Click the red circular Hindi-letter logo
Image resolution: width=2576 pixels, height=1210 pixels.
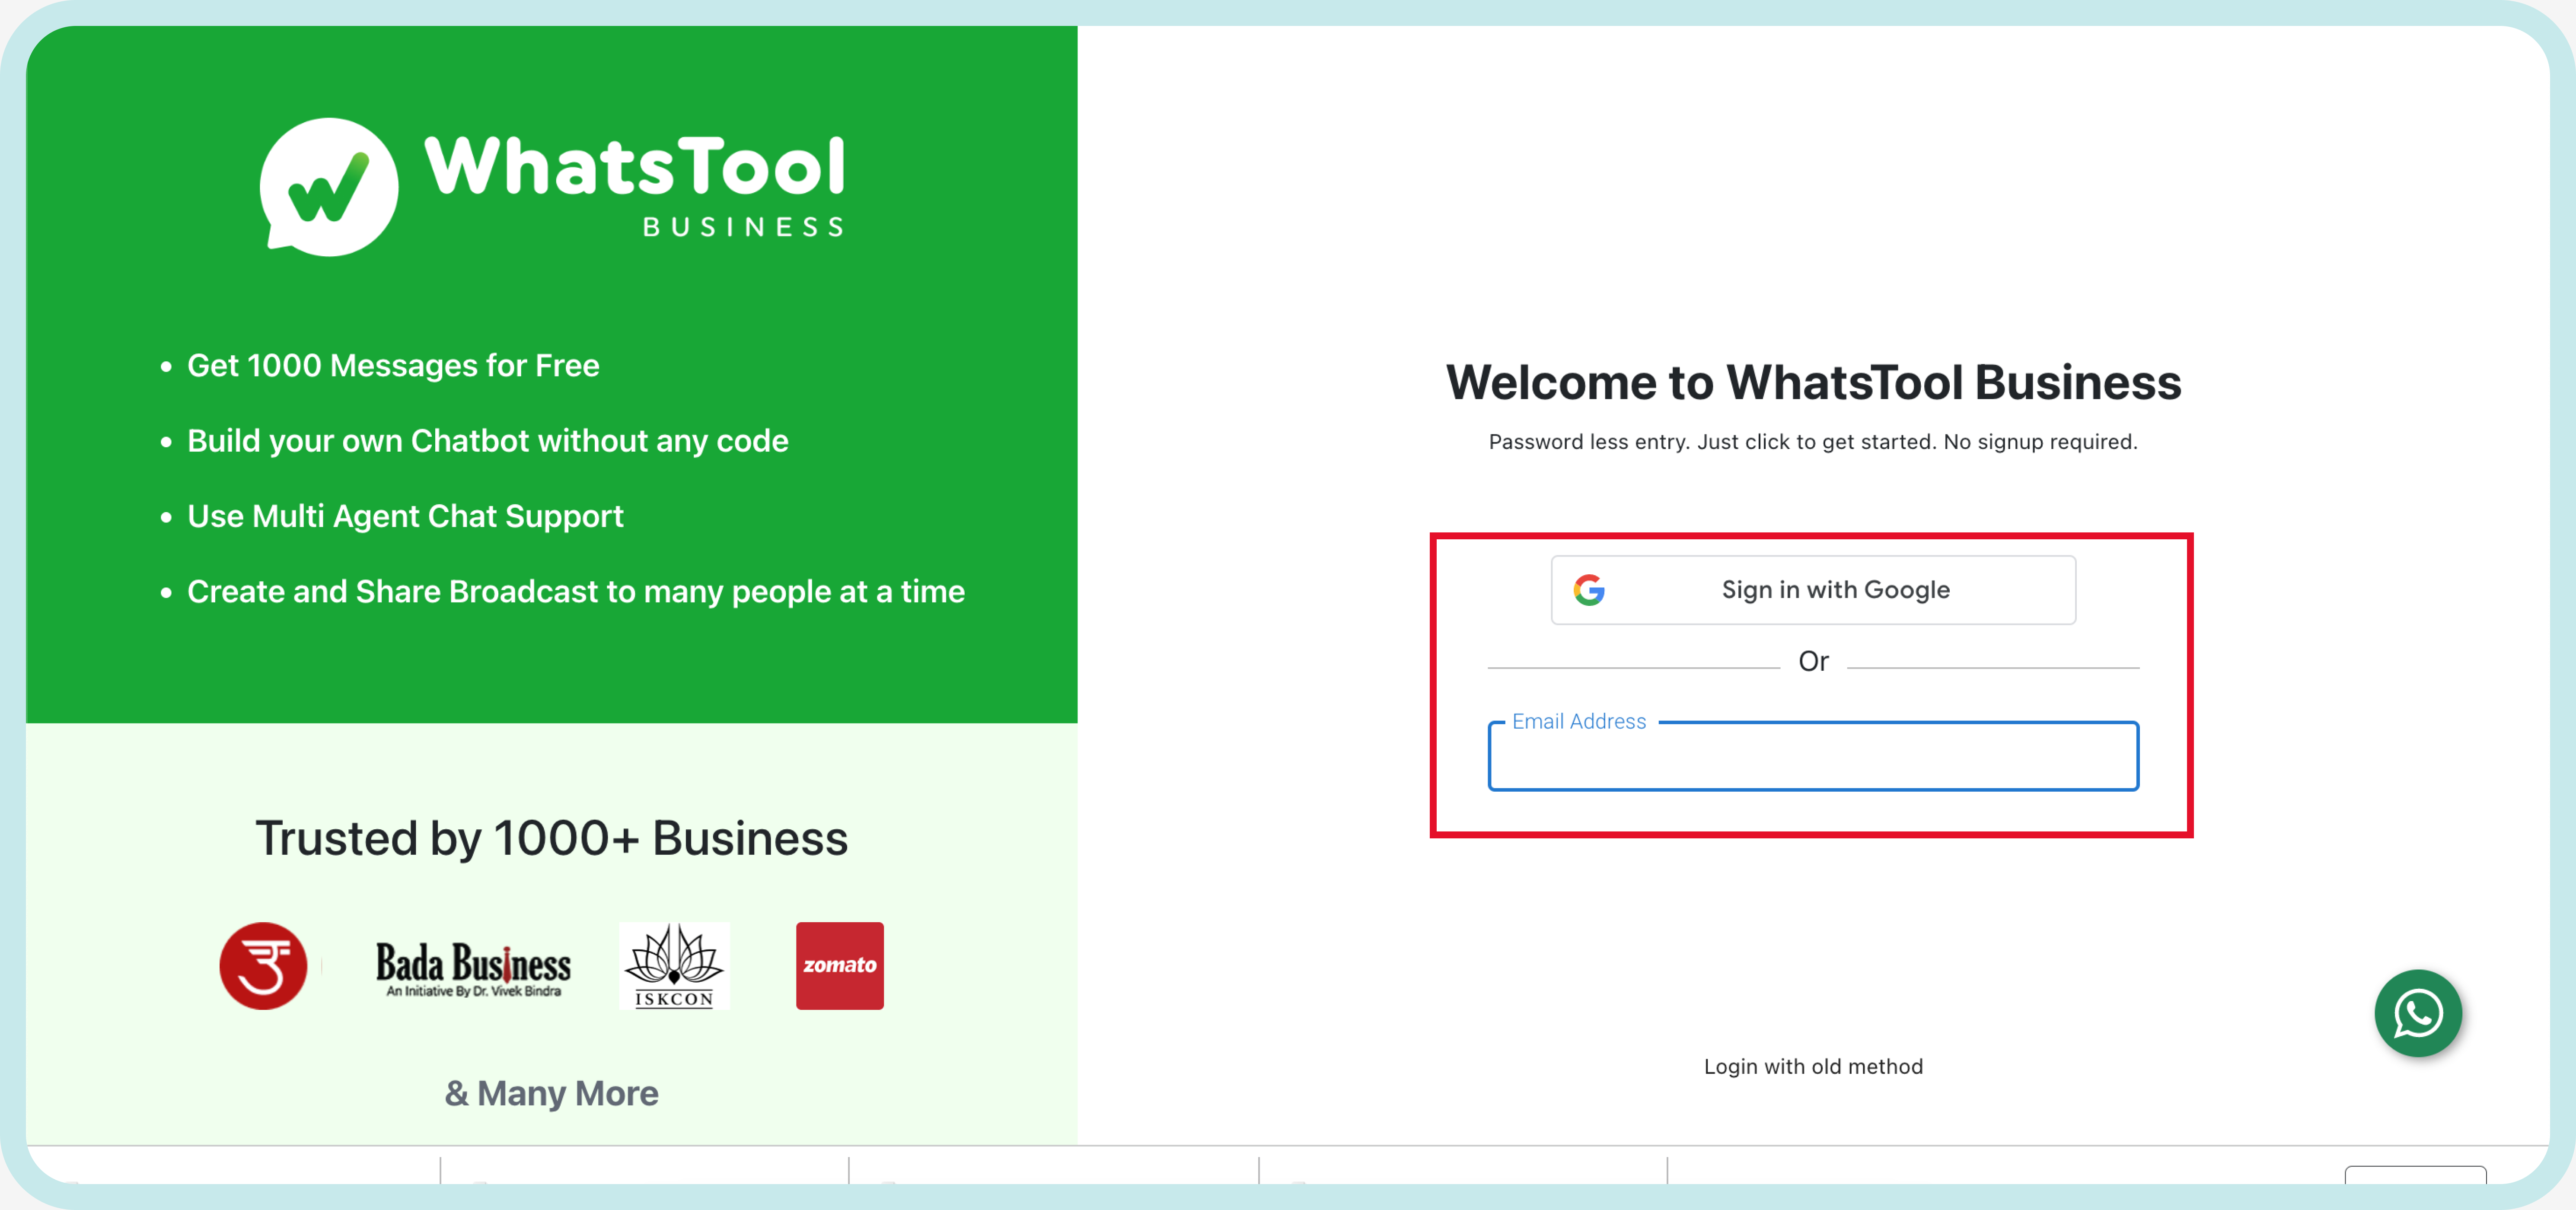click(263, 965)
